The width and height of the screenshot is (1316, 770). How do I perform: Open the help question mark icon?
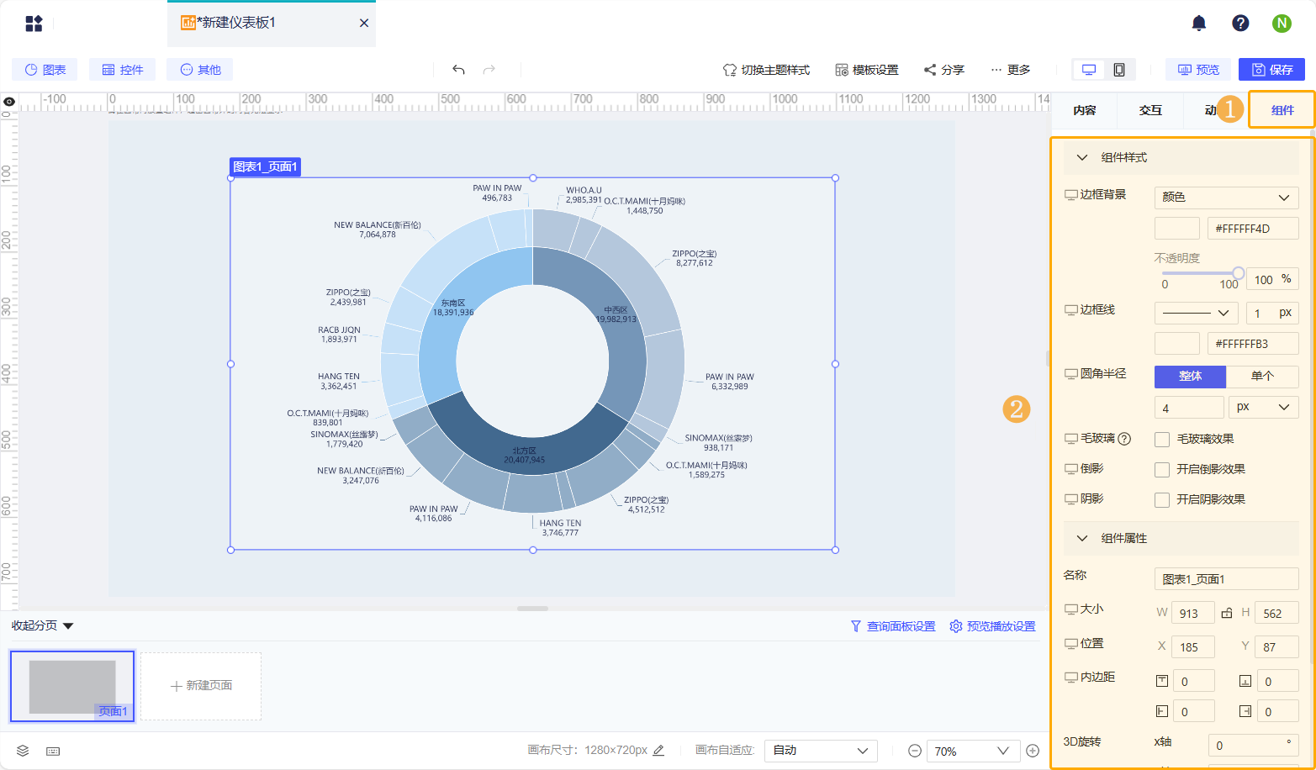pyautogui.click(x=1240, y=24)
